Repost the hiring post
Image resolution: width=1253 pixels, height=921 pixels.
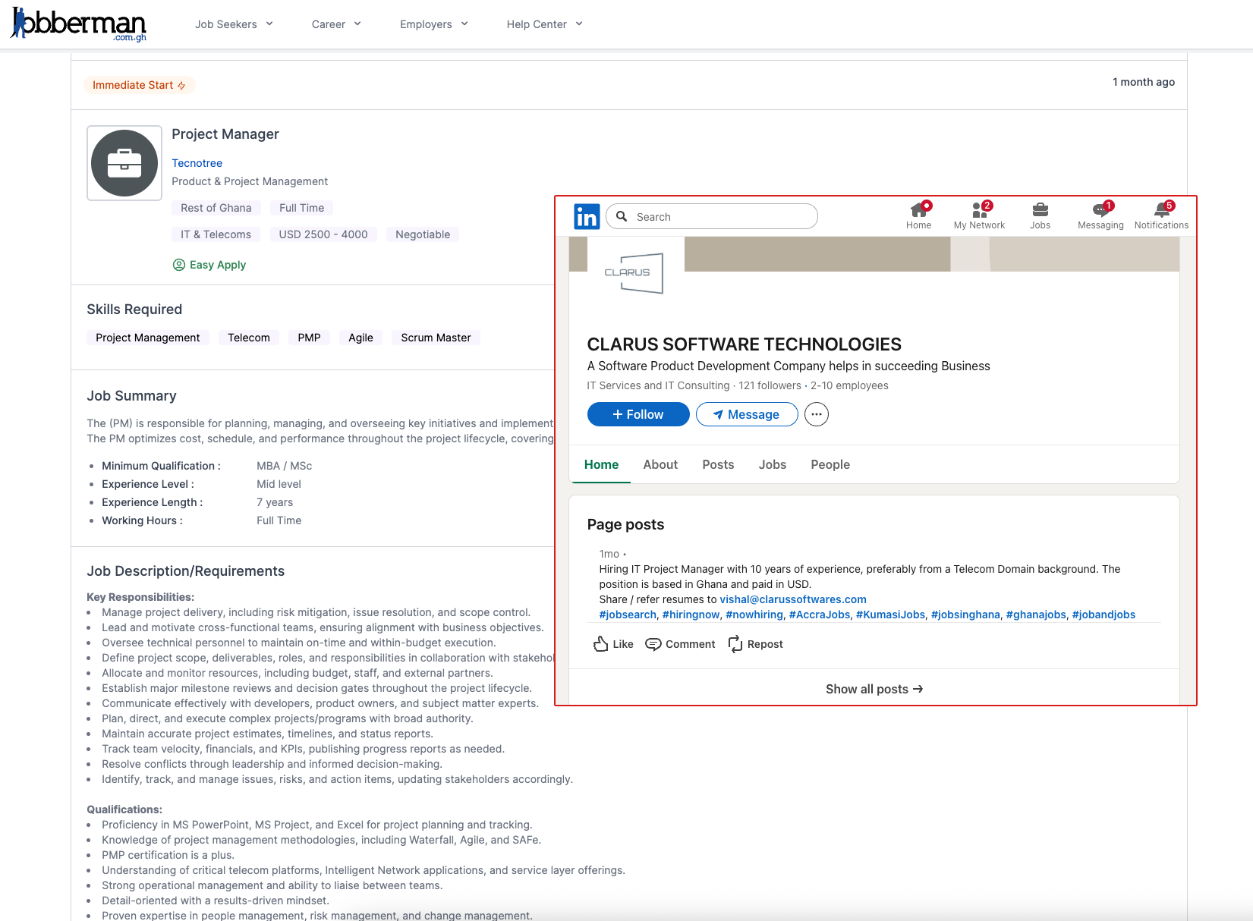pos(755,644)
